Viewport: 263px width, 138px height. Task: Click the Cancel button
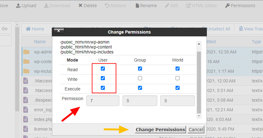[196, 130]
